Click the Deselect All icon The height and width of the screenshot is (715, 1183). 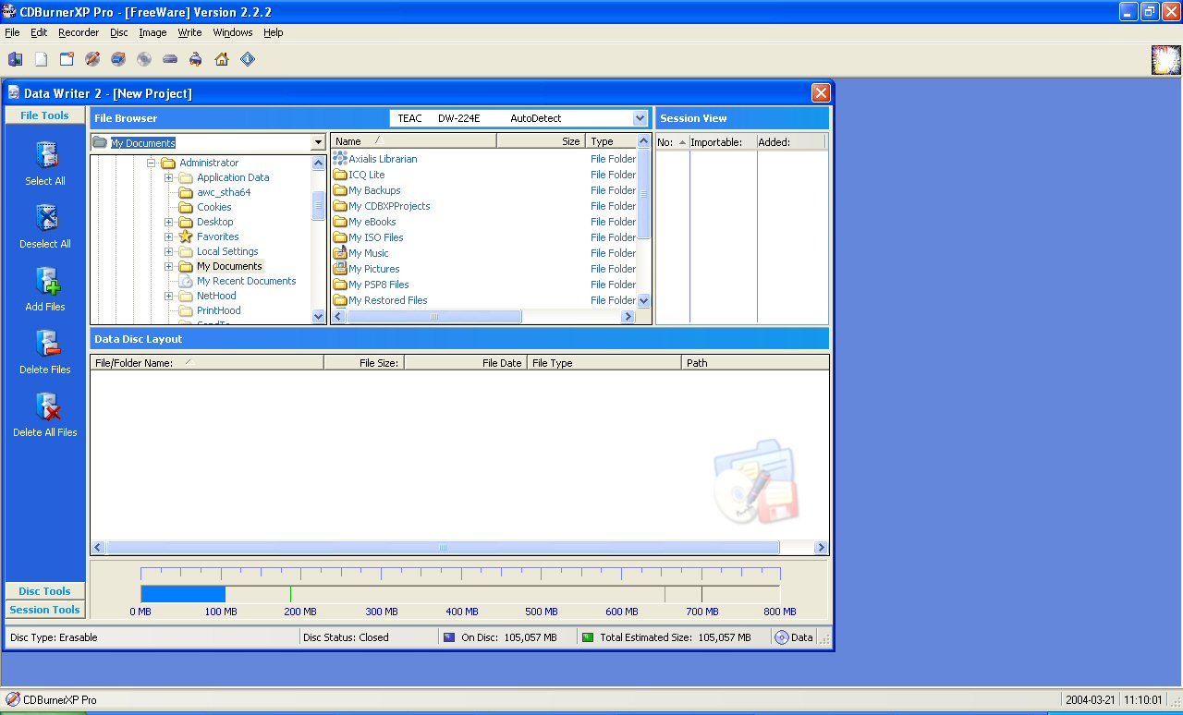tap(45, 218)
